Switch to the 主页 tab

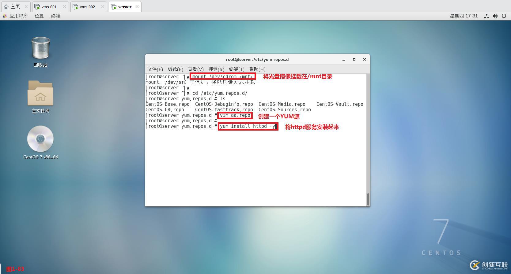(x=15, y=6)
